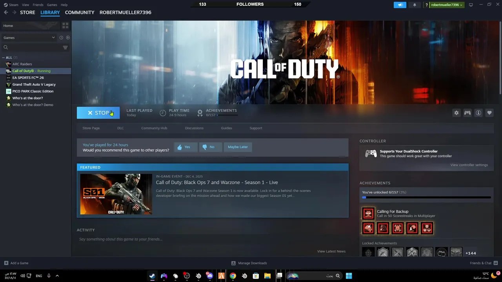Open Steam announcements megaphone icon

(x=400, y=5)
